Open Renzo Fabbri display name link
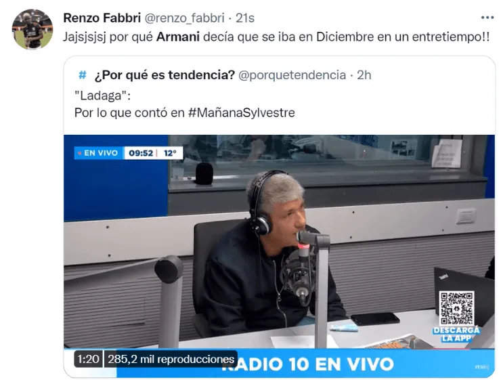Screen dimensions: 501x384 102,18
